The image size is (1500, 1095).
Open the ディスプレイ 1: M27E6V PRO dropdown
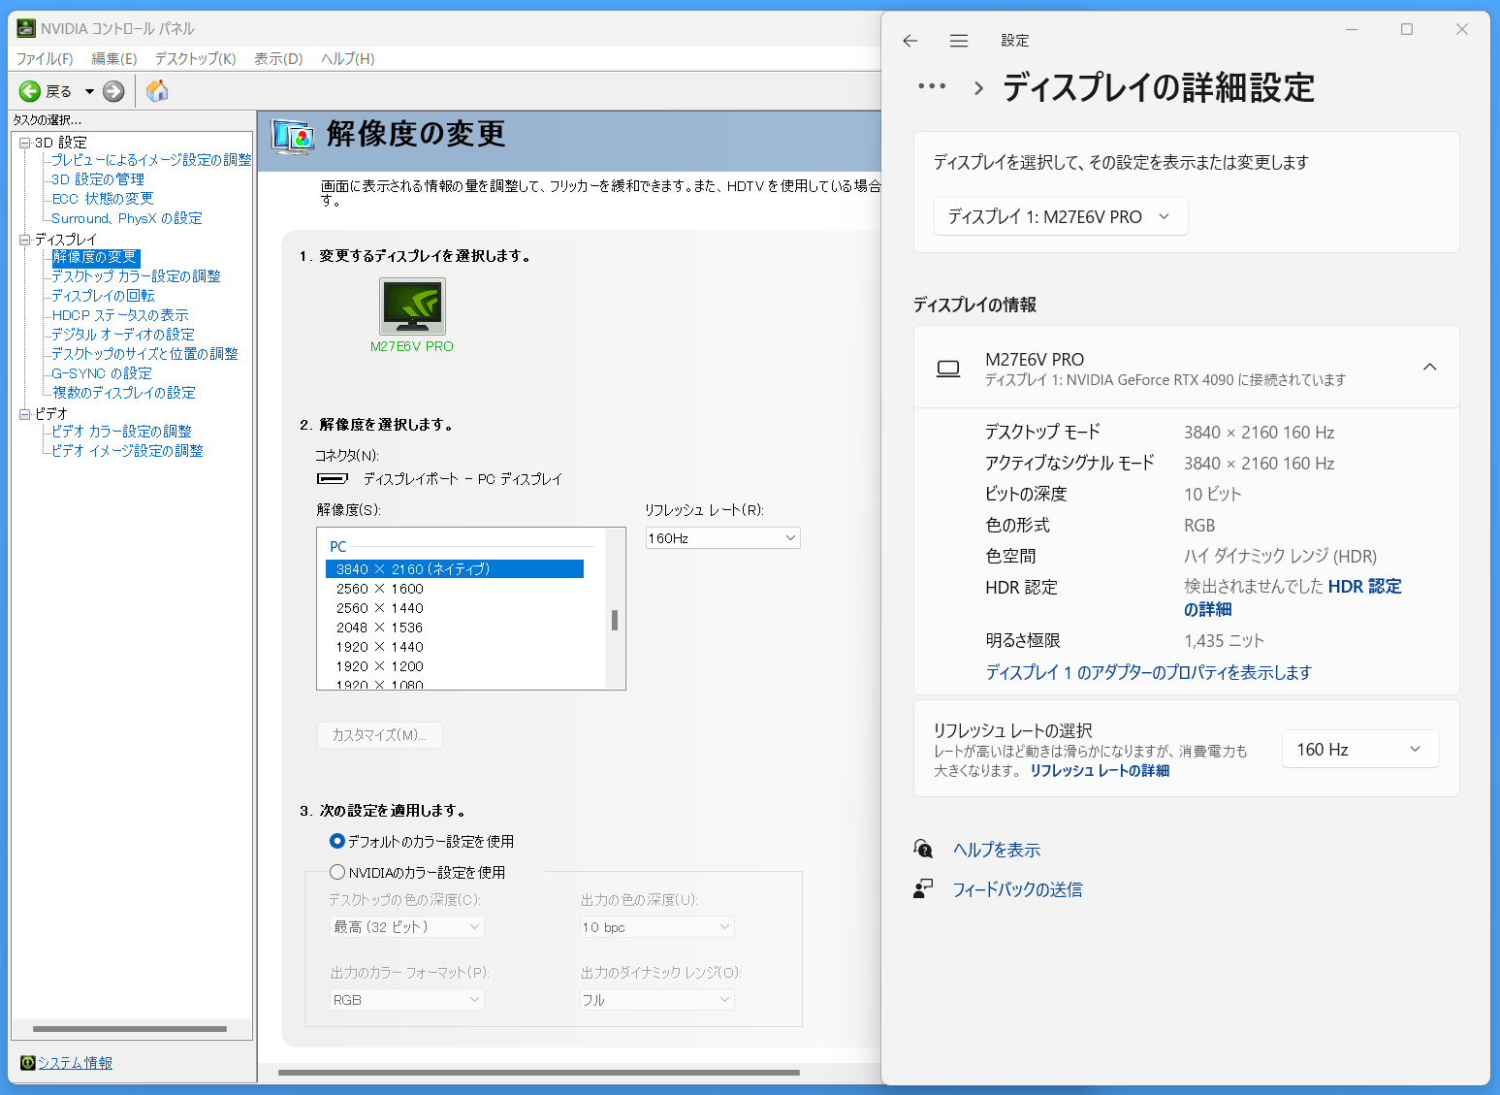click(1061, 216)
